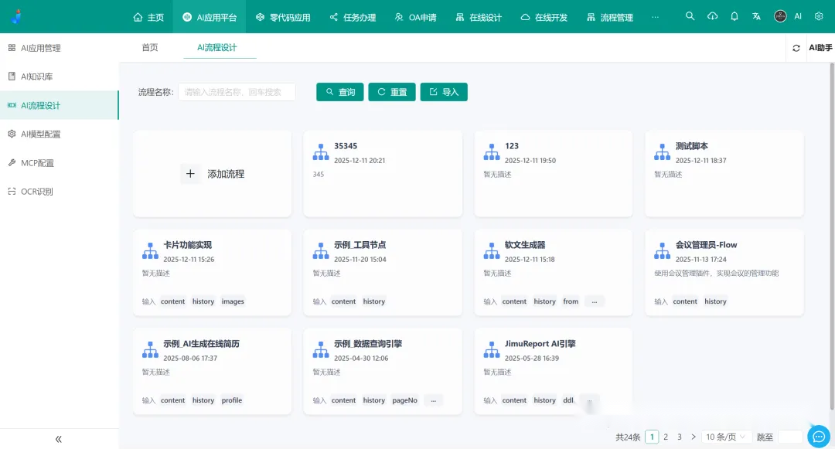The image size is (835, 449).
Task: Expand the top navigation more menu (···)
Action: pyautogui.click(x=656, y=17)
